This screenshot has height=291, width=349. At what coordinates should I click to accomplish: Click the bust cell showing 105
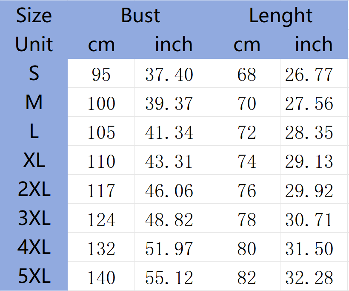tap(101, 133)
